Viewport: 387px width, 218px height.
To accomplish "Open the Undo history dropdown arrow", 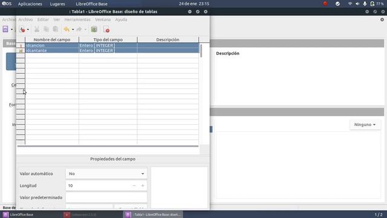I will point(73,30).
